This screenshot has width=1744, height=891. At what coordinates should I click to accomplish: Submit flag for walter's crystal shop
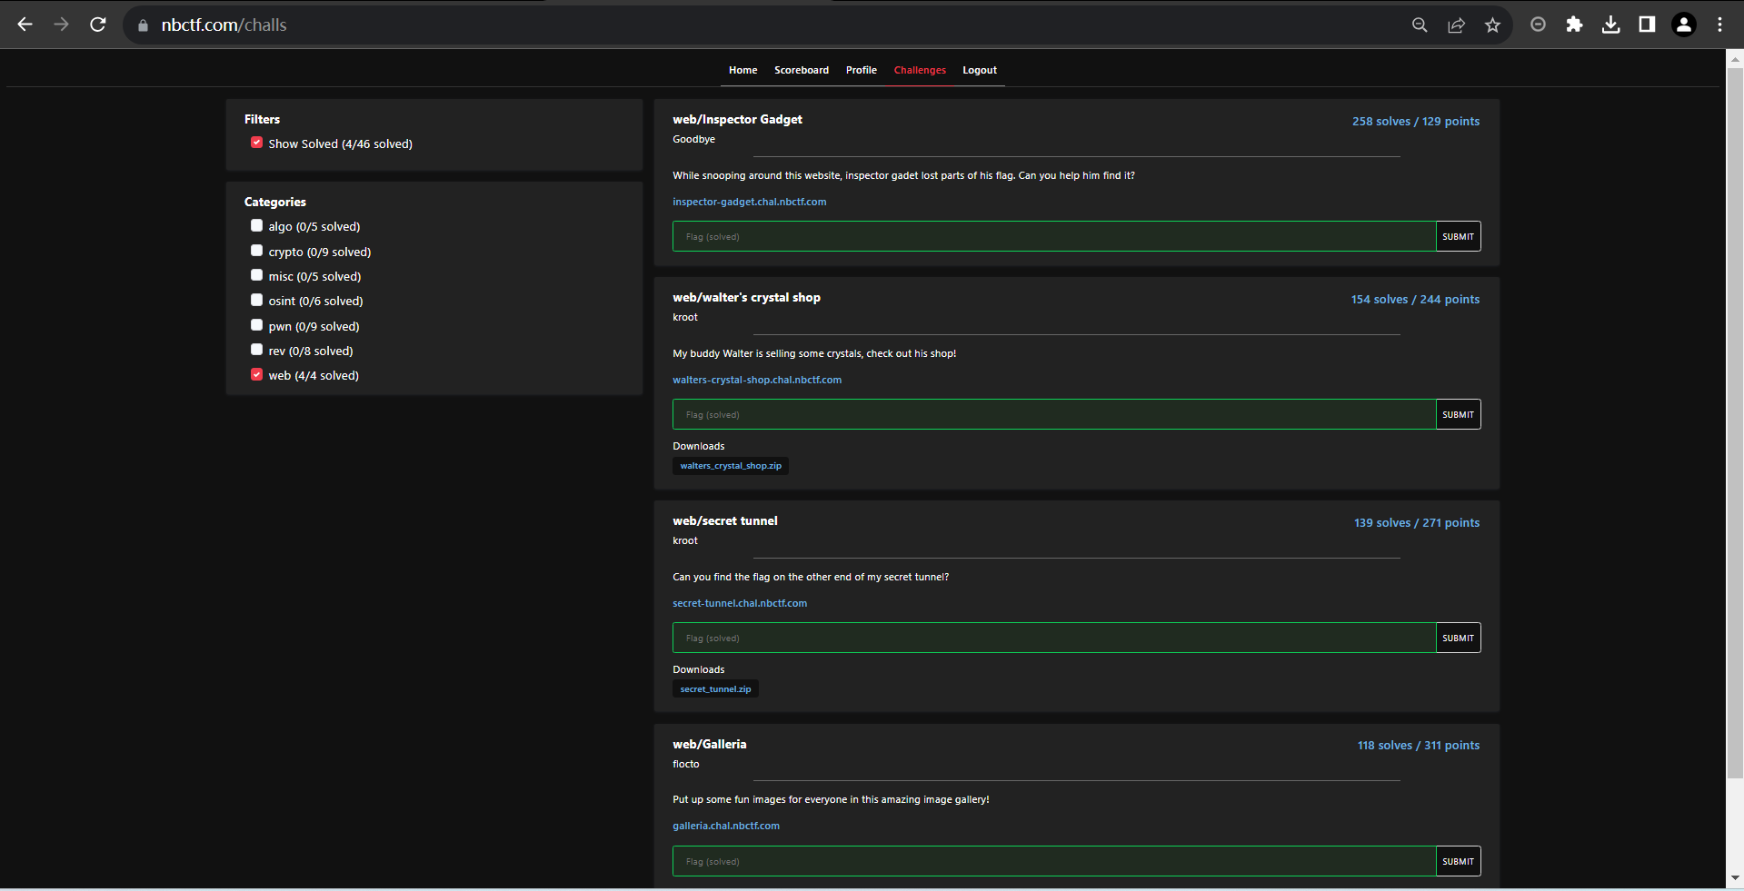pyautogui.click(x=1459, y=414)
